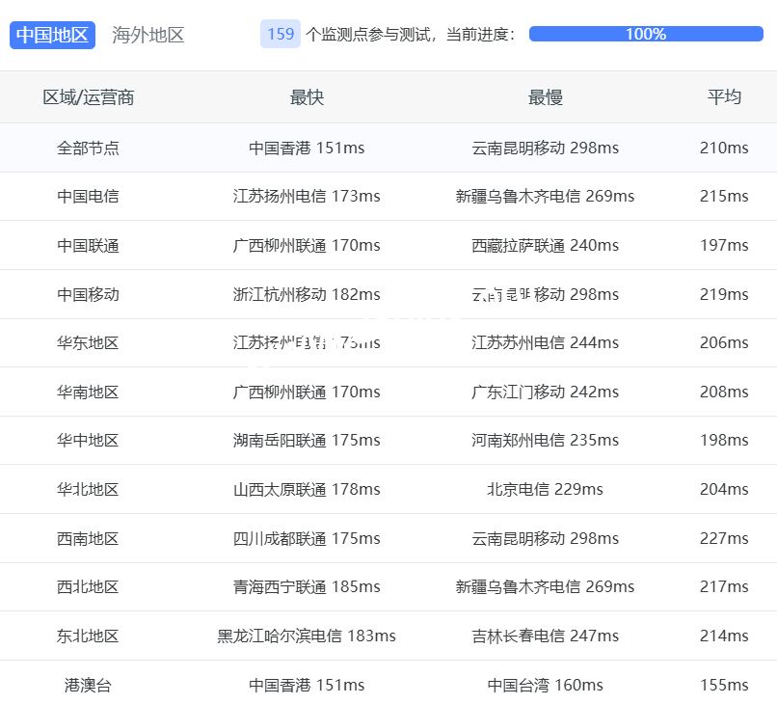Select the 中国移动 row label
Screen dimensions: 777x704
coord(88,294)
